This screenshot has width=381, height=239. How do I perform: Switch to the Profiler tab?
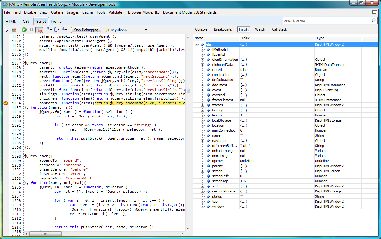[57, 22]
